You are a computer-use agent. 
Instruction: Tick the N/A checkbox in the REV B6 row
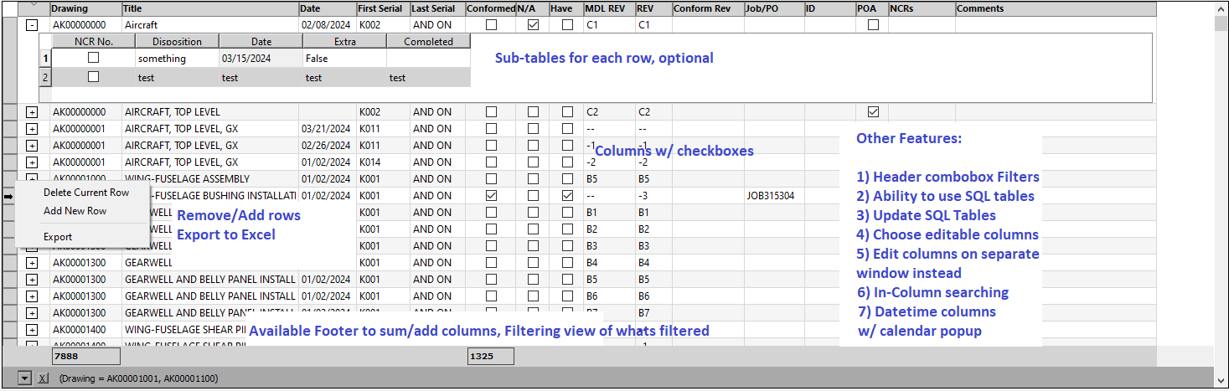click(x=533, y=296)
